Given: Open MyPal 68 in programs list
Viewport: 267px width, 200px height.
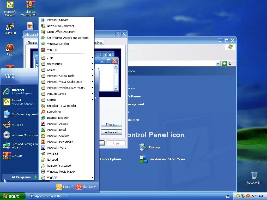Looking at the screenshot, I should (67, 154).
